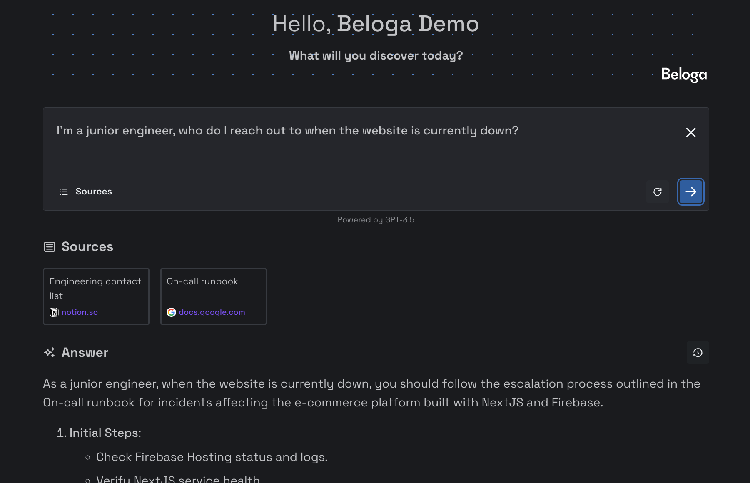Click the refresh icon to regenerate the query

click(658, 192)
